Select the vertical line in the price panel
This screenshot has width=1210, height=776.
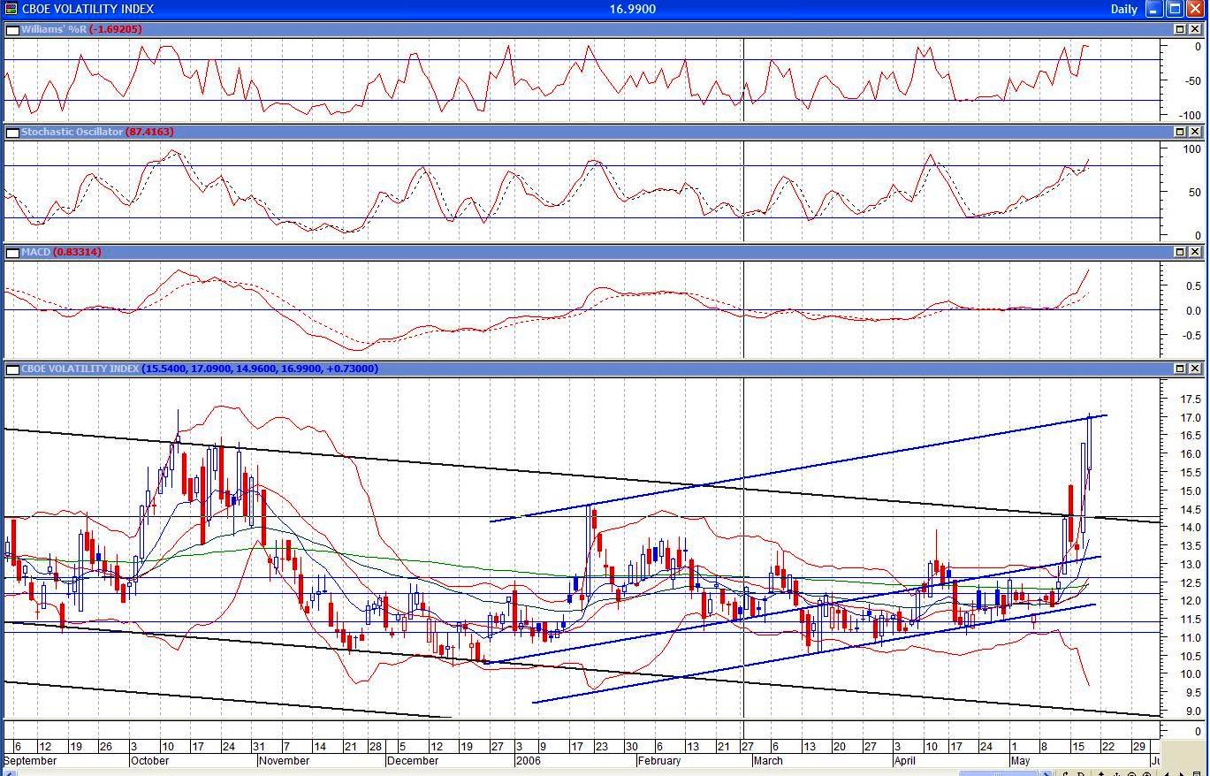click(744, 548)
